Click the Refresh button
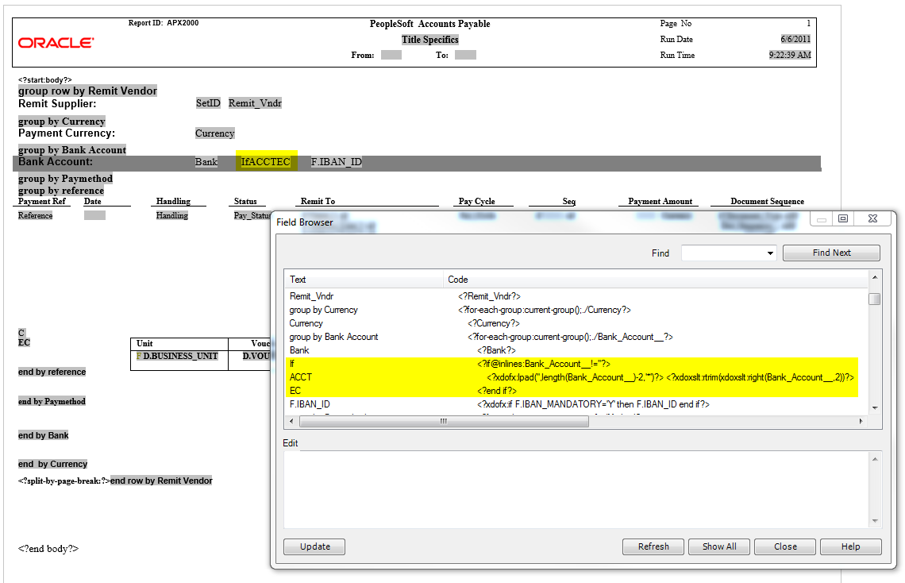 click(653, 546)
